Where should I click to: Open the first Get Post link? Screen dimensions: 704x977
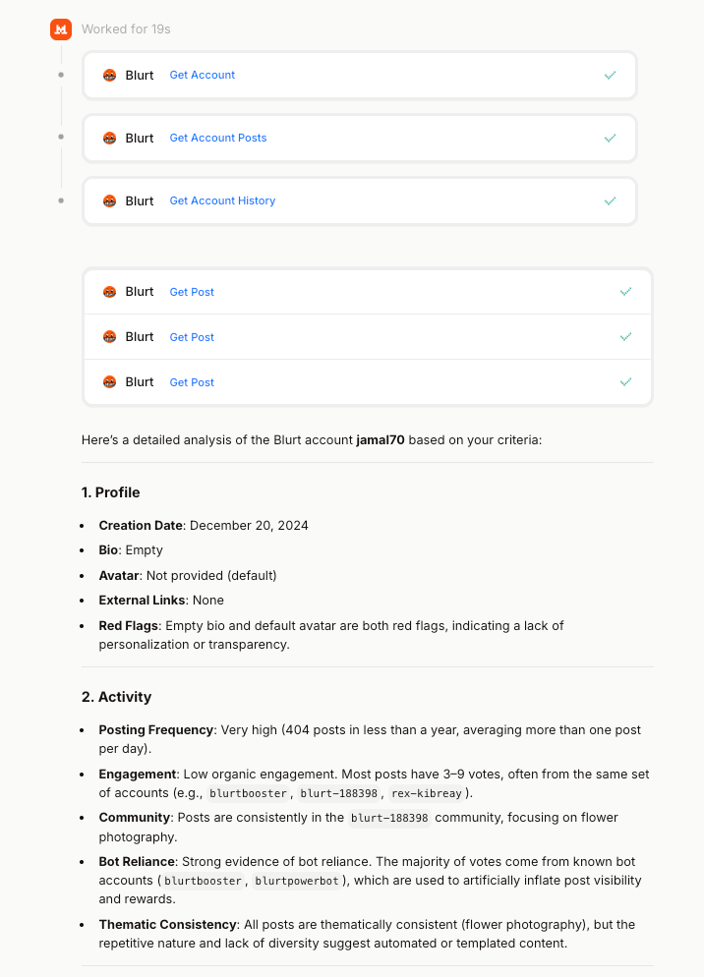pos(192,292)
